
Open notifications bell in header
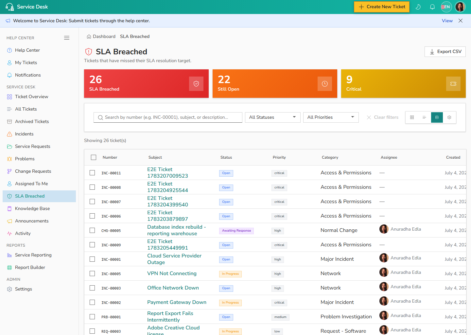click(x=432, y=7)
